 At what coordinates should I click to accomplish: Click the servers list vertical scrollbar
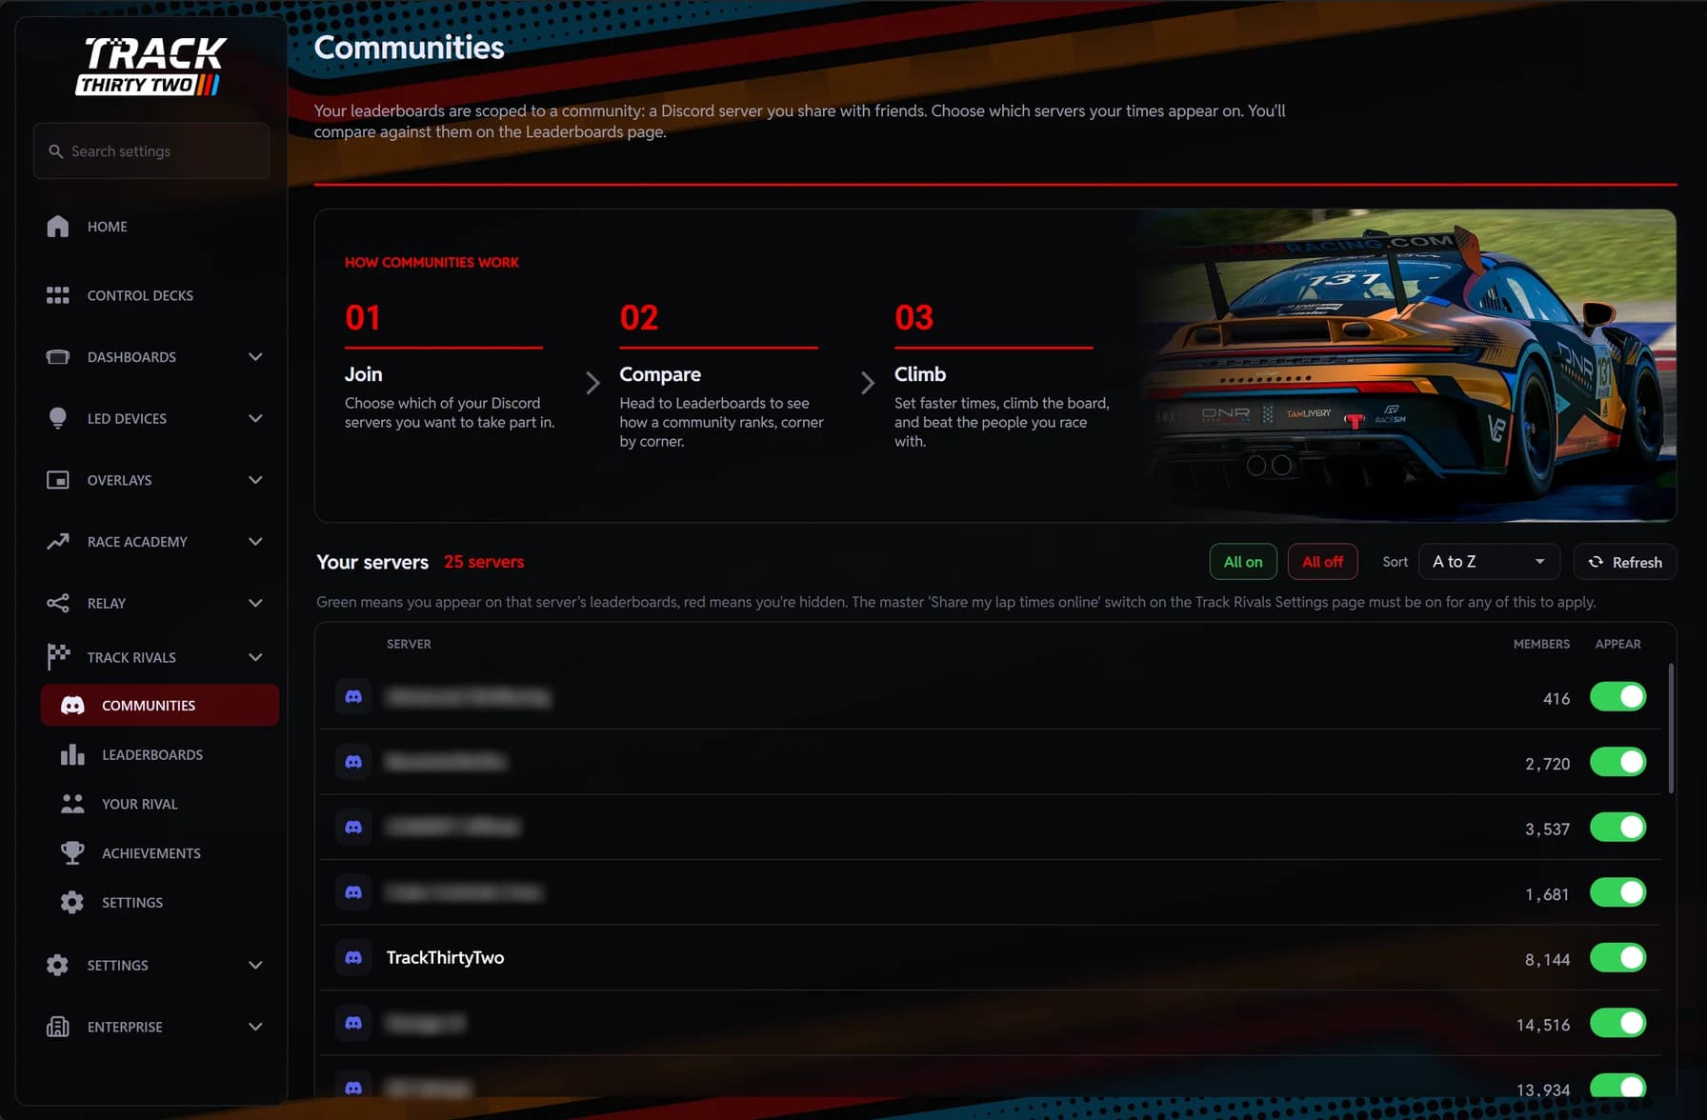[x=1671, y=729]
